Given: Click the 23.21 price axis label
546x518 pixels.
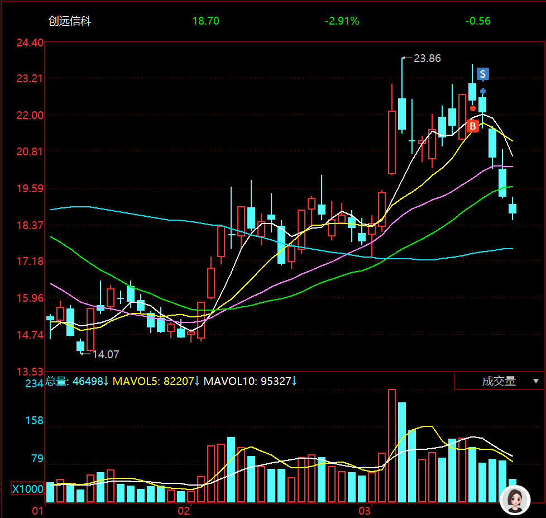Looking at the screenshot, I should coord(30,78).
